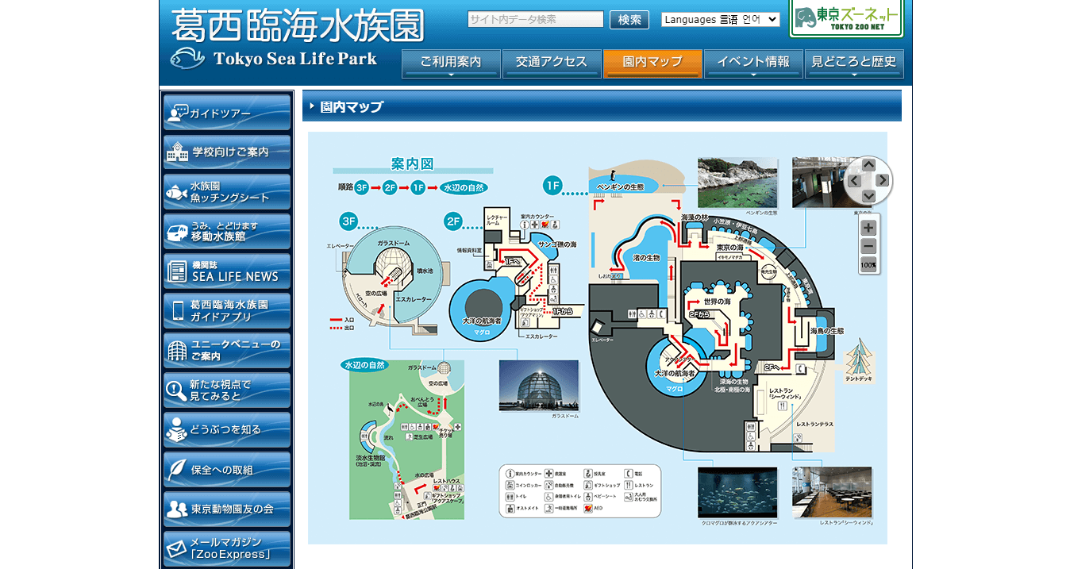Click the tuna aquarium theater photo
Screen dimensions: 1070x569
click(737, 492)
